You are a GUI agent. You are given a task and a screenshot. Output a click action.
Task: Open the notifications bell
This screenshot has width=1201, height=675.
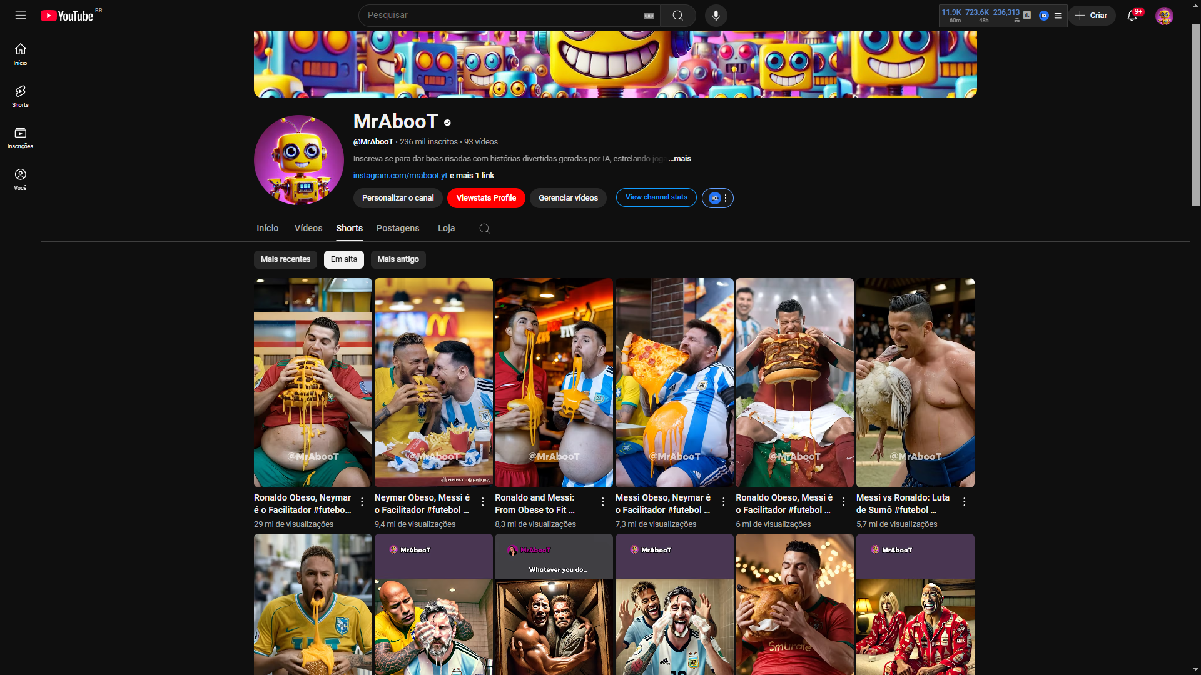[x=1132, y=16]
